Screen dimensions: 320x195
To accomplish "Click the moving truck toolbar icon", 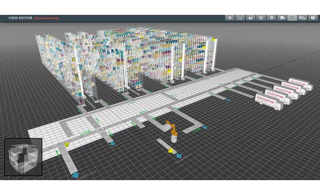I will (282, 18).
